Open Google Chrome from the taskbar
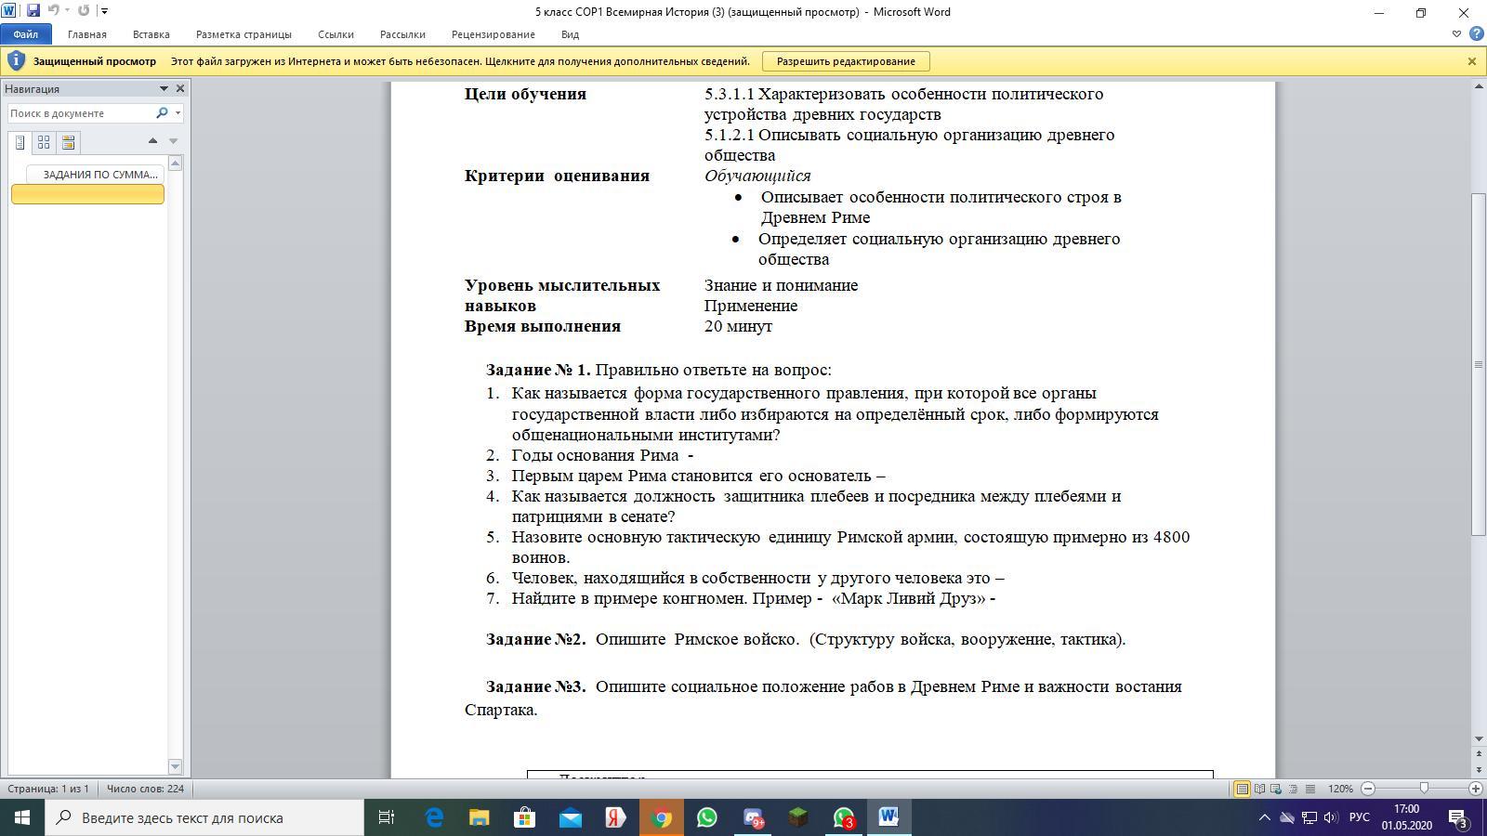 pos(662,817)
